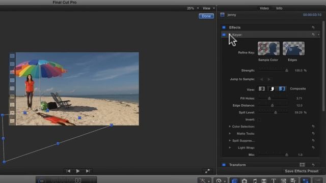326x183 pixels.
Task: Collapse the Keyer disclosure triangle
Action: 230,35
